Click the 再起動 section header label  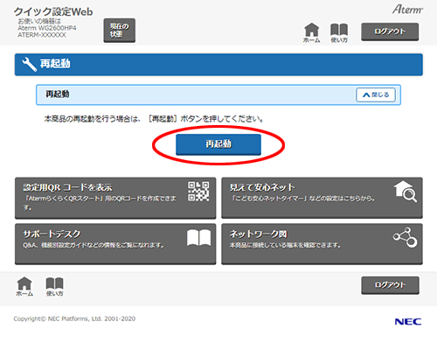(58, 94)
